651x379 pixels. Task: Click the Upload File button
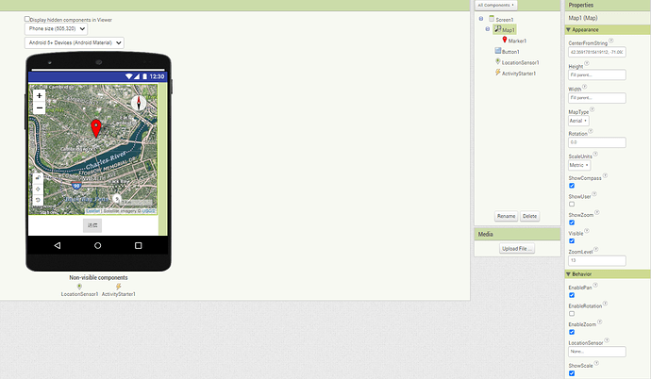coord(517,248)
